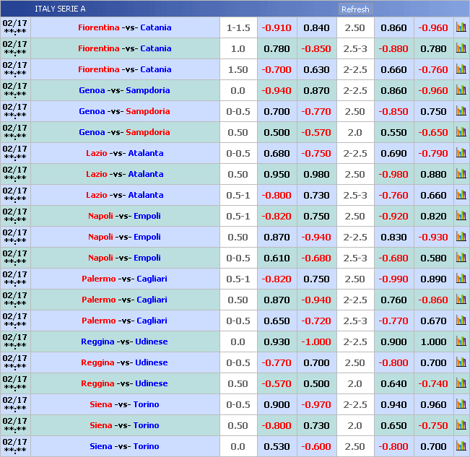Image resolution: width=470 pixels, height=457 pixels.
Task: Pick the -1.000 odds in Reggina-Udinese row
Action: (316, 342)
